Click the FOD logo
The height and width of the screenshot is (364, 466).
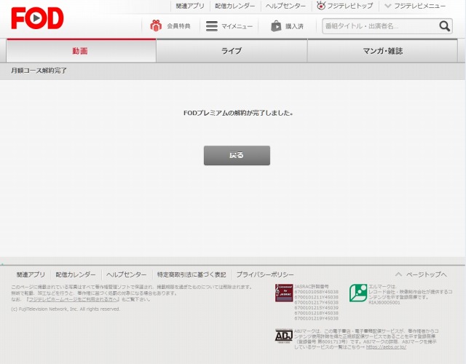click(x=37, y=18)
